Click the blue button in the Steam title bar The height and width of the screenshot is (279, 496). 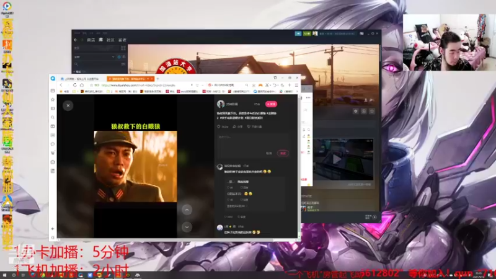(x=298, y=33)
